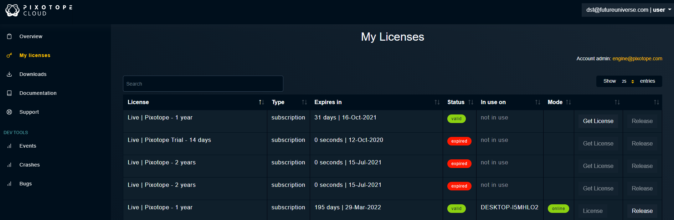Click the Pixotope Cloud logo
674x220 pixels.
pyautogui.click(x=39, y=10)
